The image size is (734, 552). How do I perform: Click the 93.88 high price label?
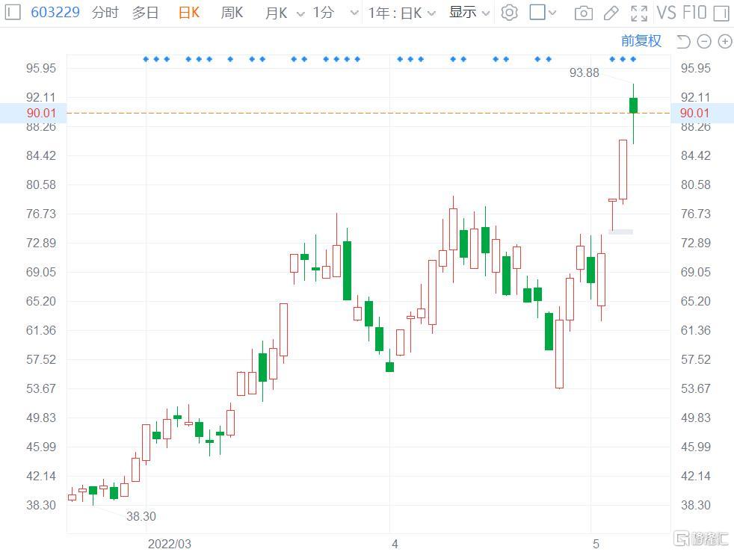pos(585,72)
